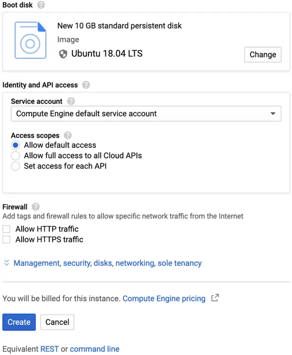Choose Set access for each API
Screen dimensions: 292x355
click(x=16, y=166)
